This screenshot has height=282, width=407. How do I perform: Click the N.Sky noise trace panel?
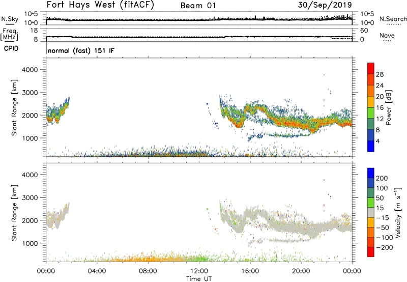pos(199,18)
